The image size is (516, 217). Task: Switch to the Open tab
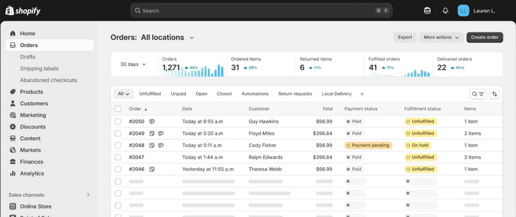[x=201, y=94]
